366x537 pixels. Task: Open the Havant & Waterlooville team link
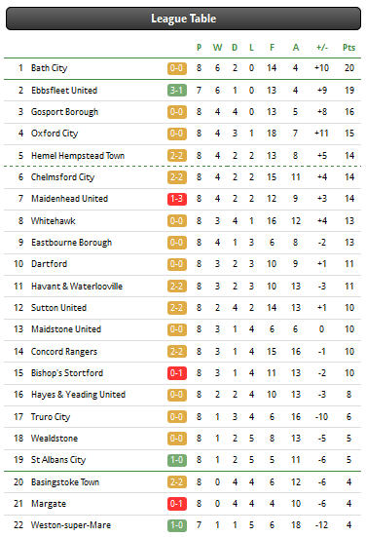tap(77, 286)
